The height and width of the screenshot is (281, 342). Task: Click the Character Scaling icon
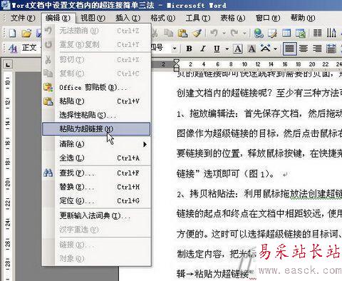[266, 48]
